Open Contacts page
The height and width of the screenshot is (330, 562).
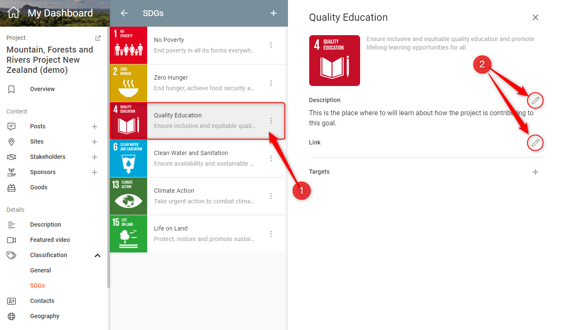tap(42, 301)
